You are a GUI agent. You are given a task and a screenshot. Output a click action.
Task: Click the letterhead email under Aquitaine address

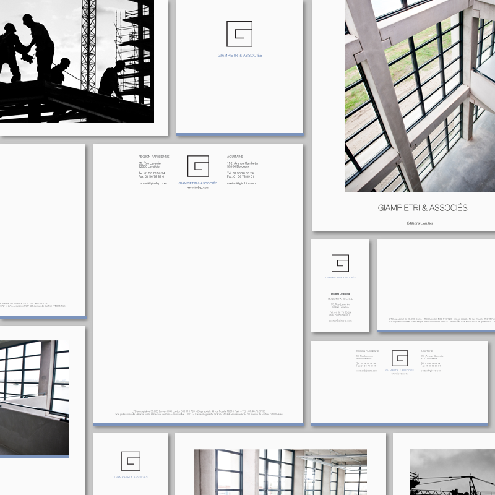pos(241,183)
